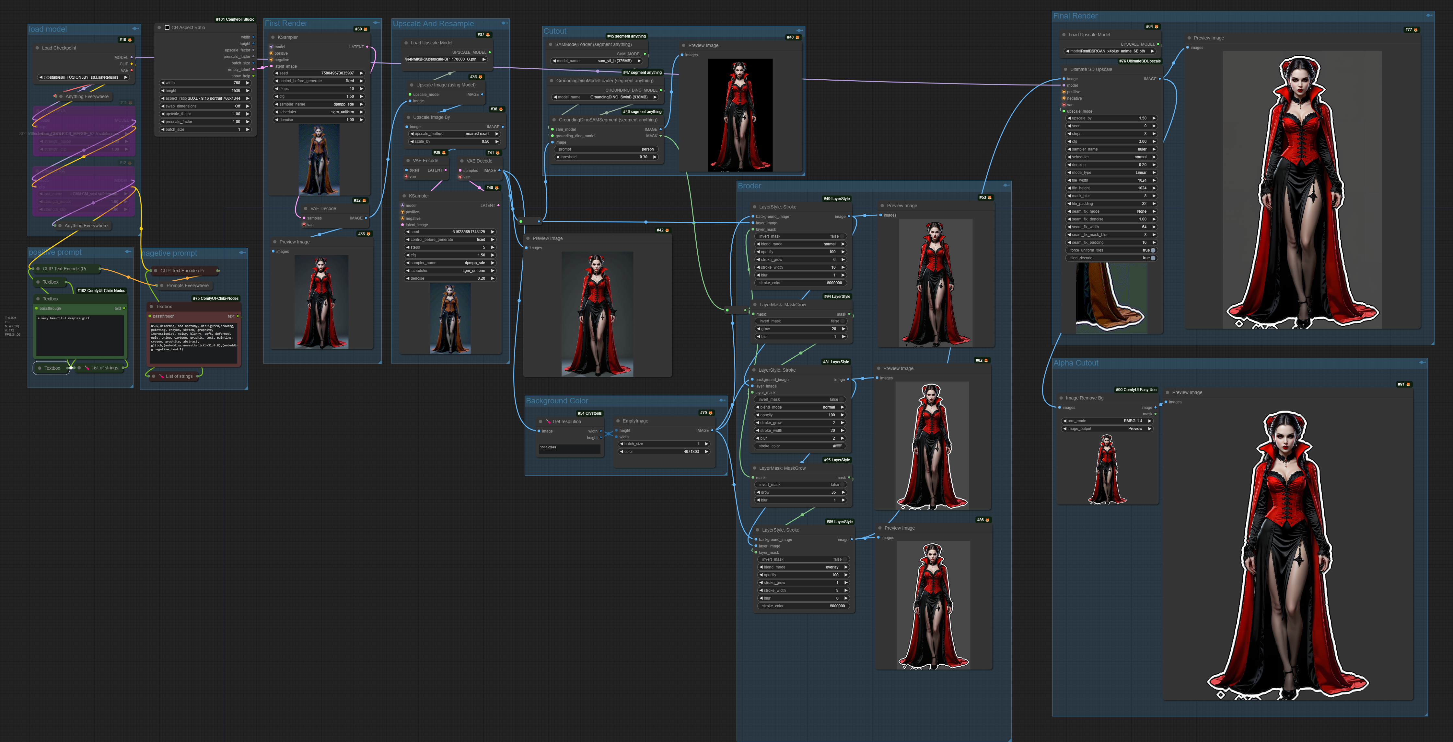Open mode_type Linear dropdown

tap(1112, 173)
